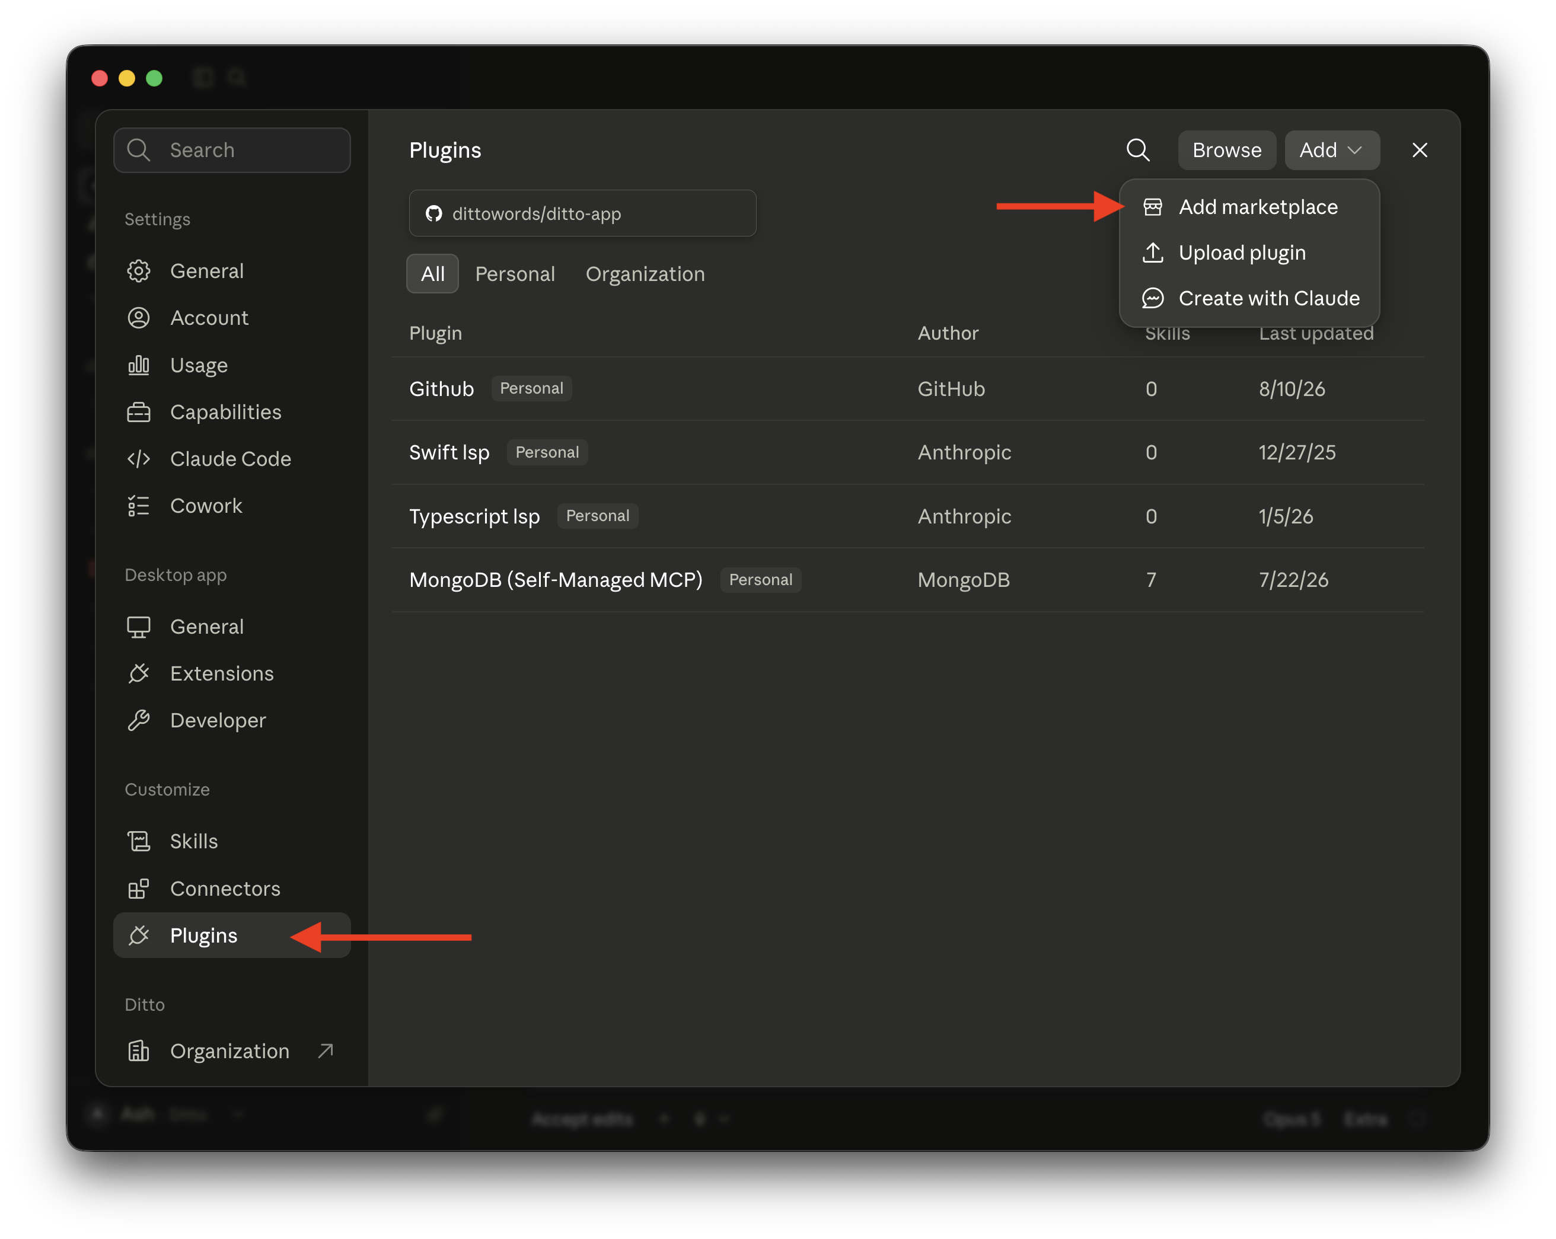Image resolution: width=1556 pixels, height=1239 pixels.
Task: Click the building icon next to Organization
Action: click(138, 1052)
